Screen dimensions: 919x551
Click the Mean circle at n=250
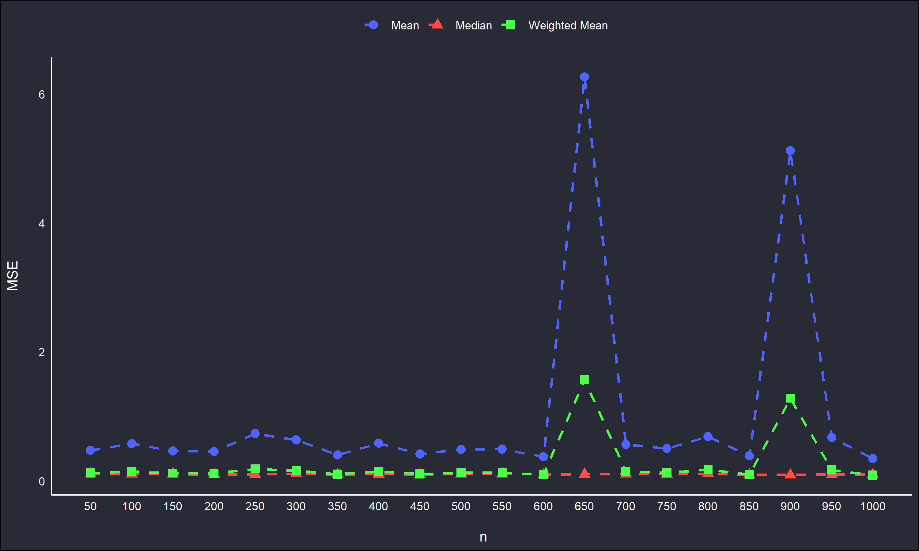click(255, 433)
